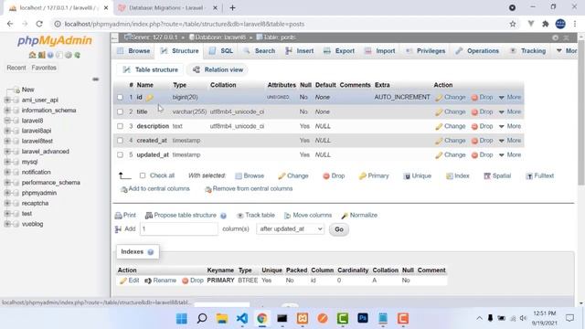Open File Explorer from taskbar
585x329 pixels.
pos(222,319)
